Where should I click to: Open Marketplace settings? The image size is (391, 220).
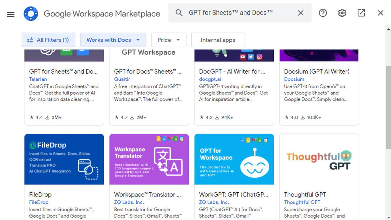pyautogui.click(x=341, y=13)
